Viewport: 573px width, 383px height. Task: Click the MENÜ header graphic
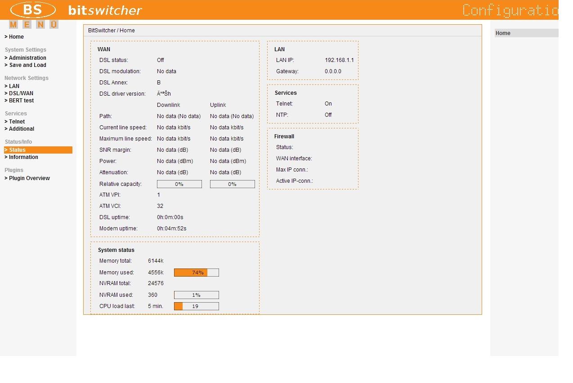pyautogui.click(x=34, y=25)
